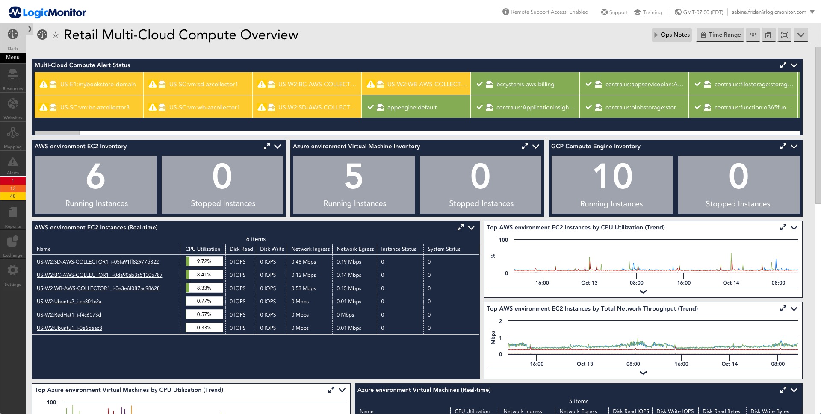This screenshot has width=821, height=414.
Task: Open the Support menu in the top bar
Action: pyautogui.click(x=614, y=12)
